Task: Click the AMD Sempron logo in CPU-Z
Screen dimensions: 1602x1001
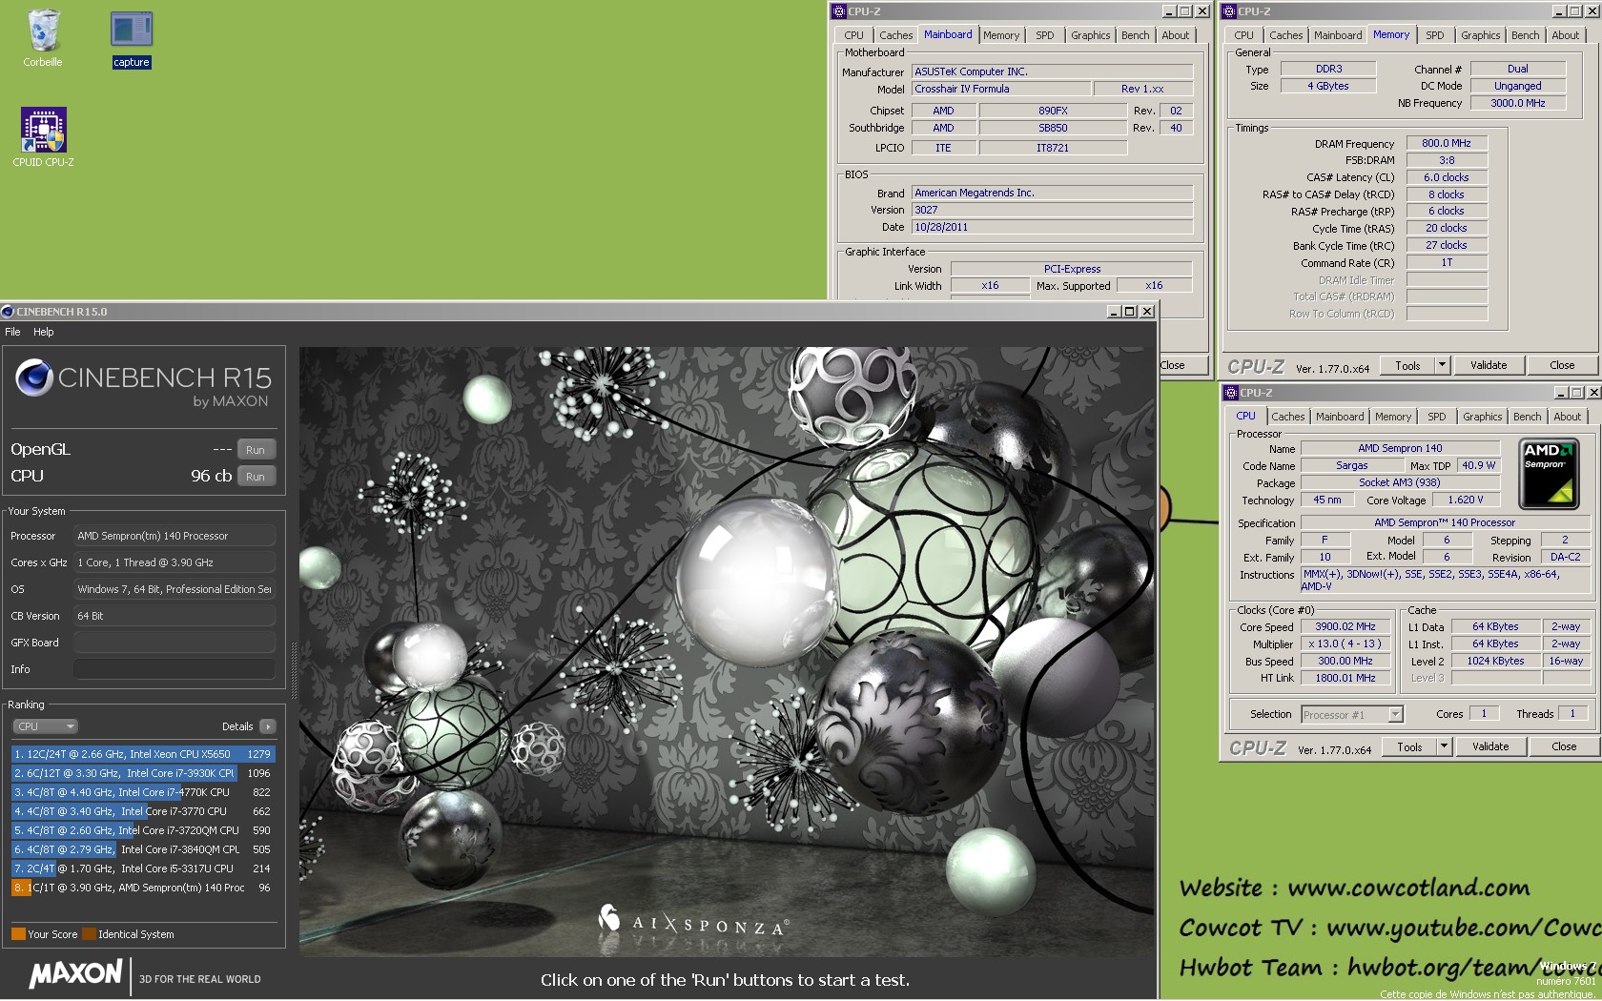Action: click(1548, 472)
